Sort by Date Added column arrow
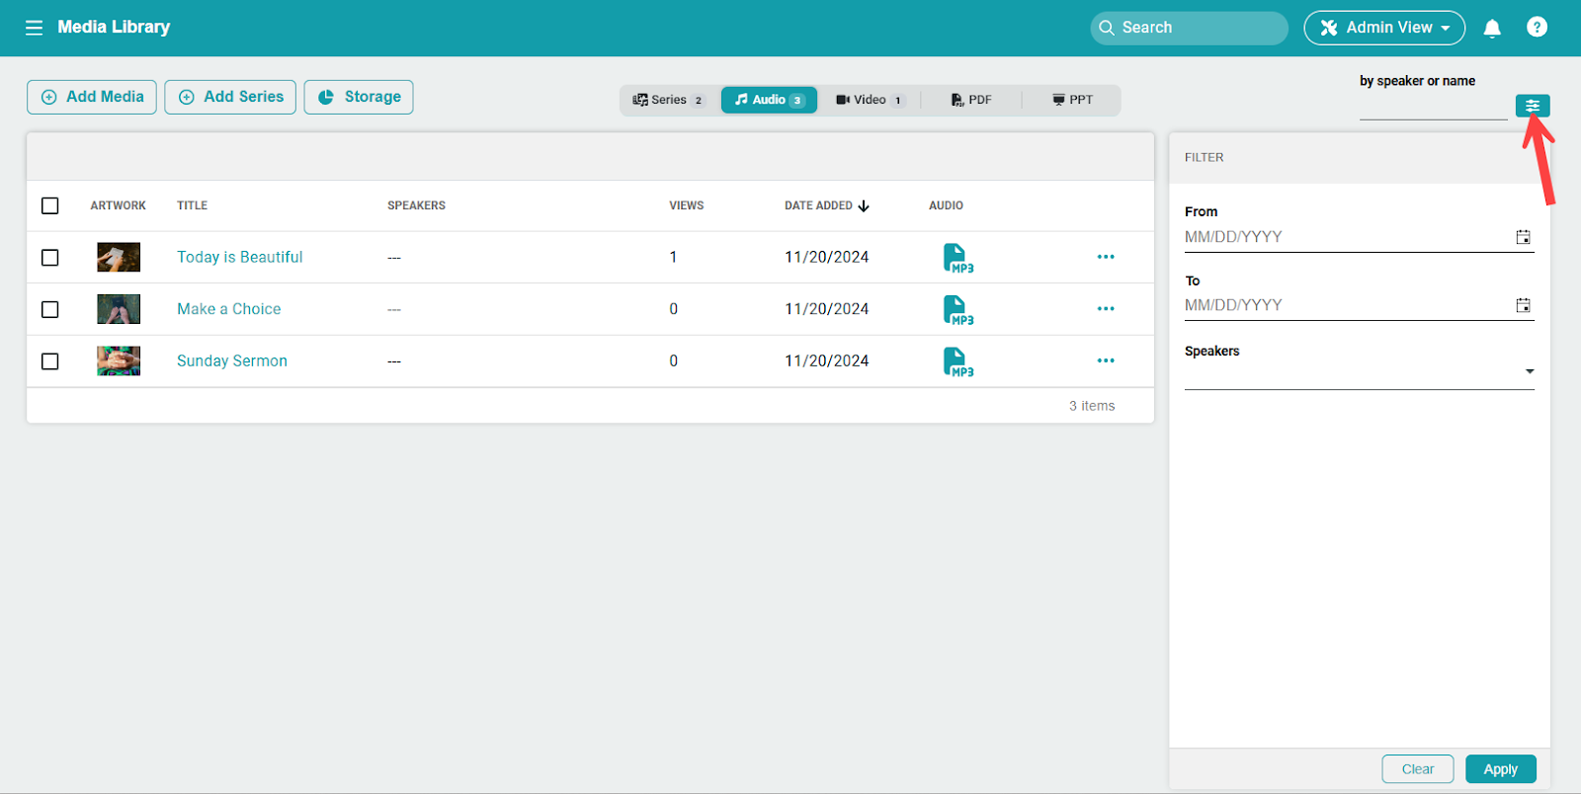Screen dimensions: 1581x794 [864, 206]
